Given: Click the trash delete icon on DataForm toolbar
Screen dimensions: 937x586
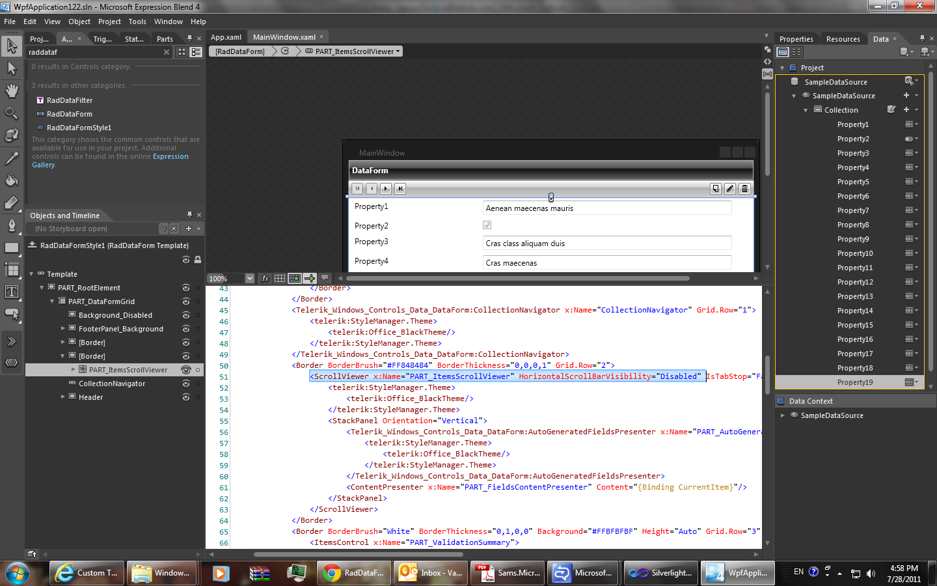Looking at the screenshot, I should [x=745, y=189].
